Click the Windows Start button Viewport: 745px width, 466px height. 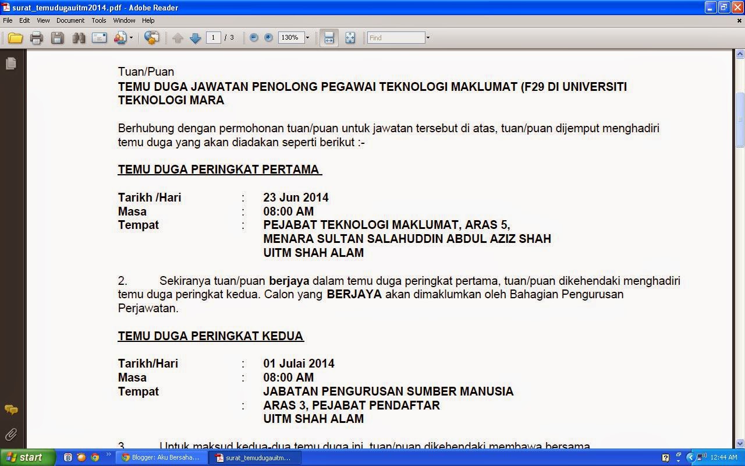[27, 457]
